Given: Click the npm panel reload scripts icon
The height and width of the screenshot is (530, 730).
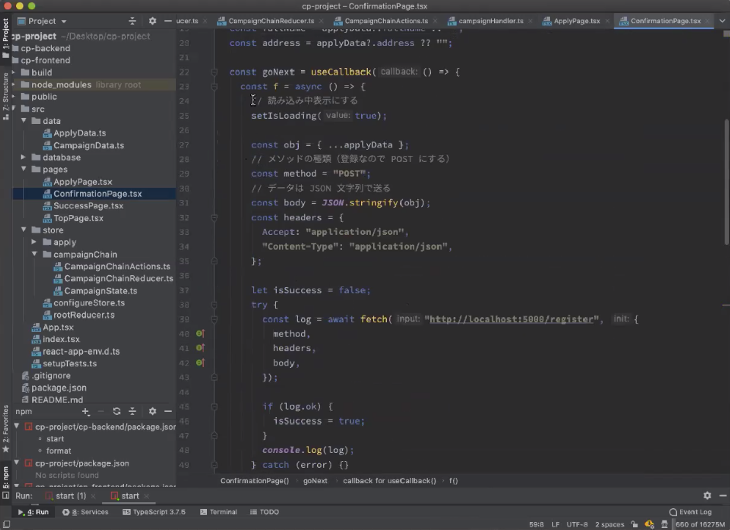Looking at the screenshot, I should click(117, 411).
